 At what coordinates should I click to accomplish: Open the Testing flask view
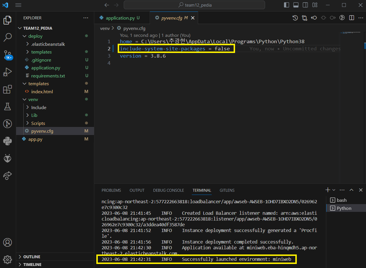click(7, 107)
